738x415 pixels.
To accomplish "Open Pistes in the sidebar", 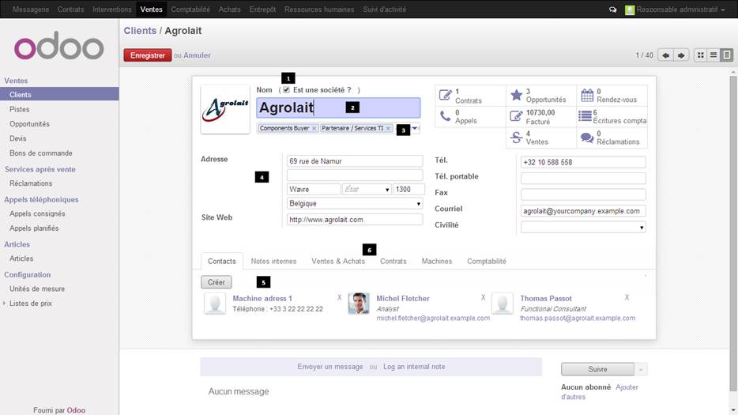I will tap(19, 109).
